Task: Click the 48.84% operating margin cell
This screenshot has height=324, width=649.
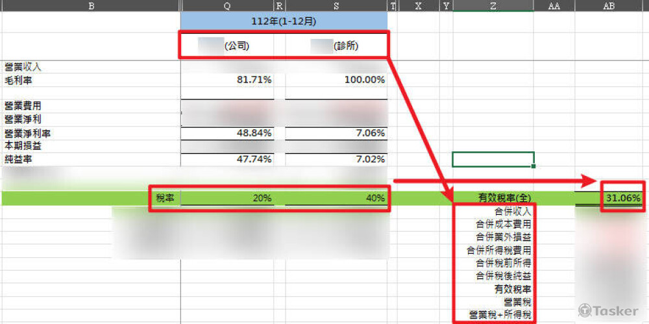Action: pyautogui.click(x=227, y=132)
